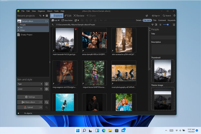This screenshot has width=201, height=134.
Task: Open the Album menu
Action: click(x=49, y=11)
